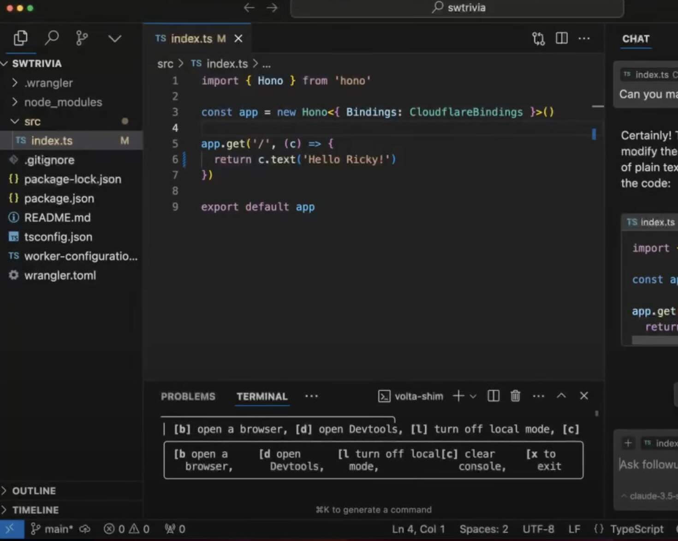Open package.json file
The image size is (678, 541).
59,198
